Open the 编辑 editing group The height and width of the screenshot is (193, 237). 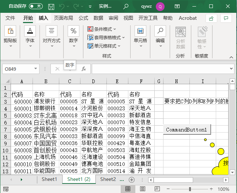click(x=160, y=36)
